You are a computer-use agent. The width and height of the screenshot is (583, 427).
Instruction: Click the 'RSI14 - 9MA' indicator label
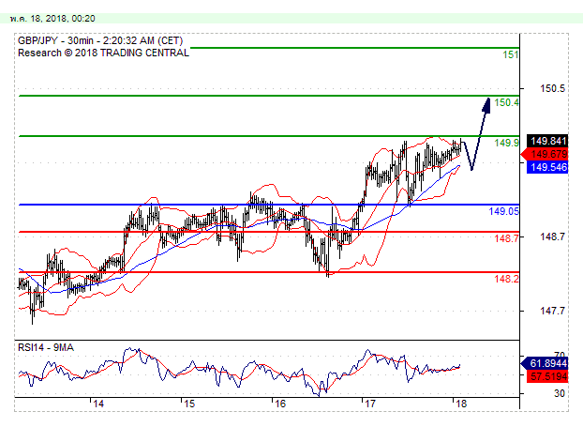[x=46, y=348]
